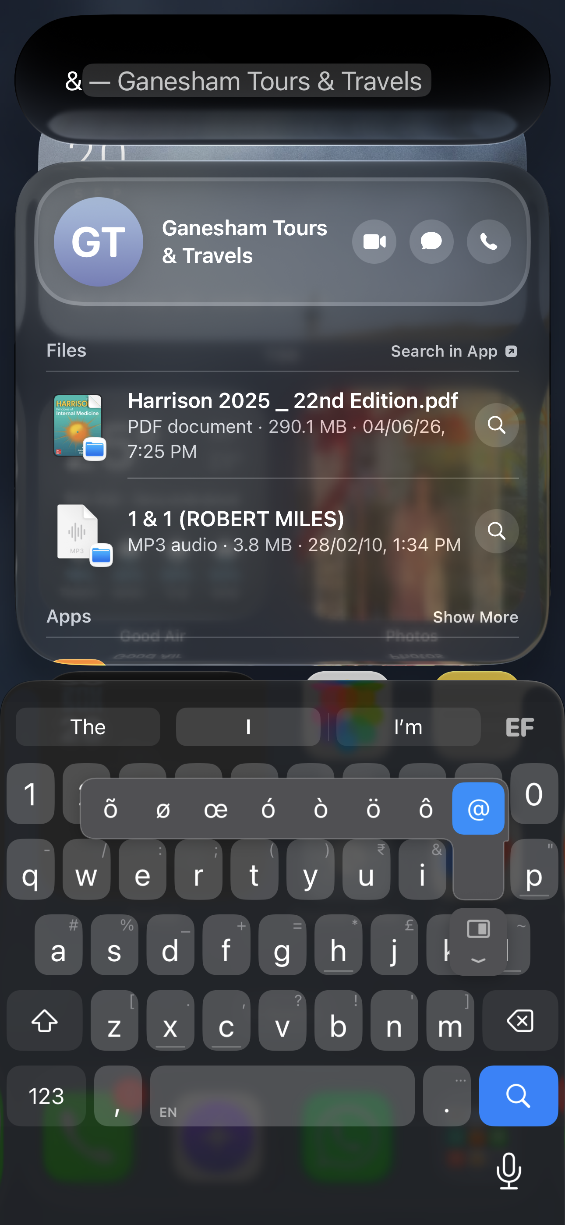Screen dimensions: 565x1225
Task: Tap the letter g key
Action: tap(282, 945)
